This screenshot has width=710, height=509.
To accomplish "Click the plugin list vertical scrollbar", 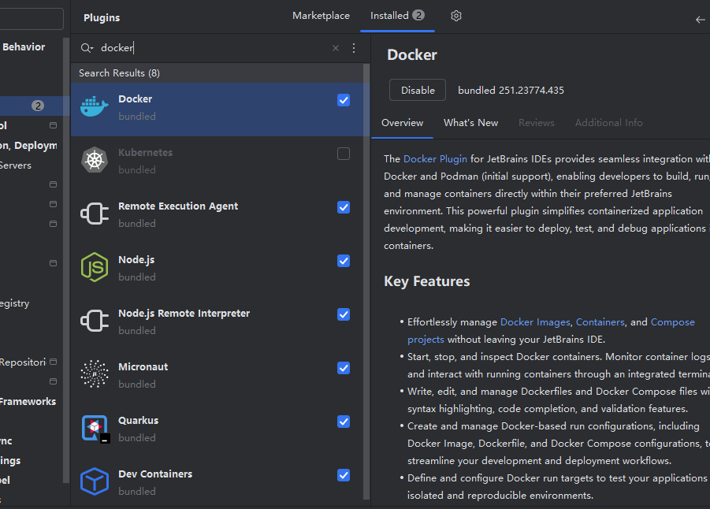I will click(x=366, y=281).
